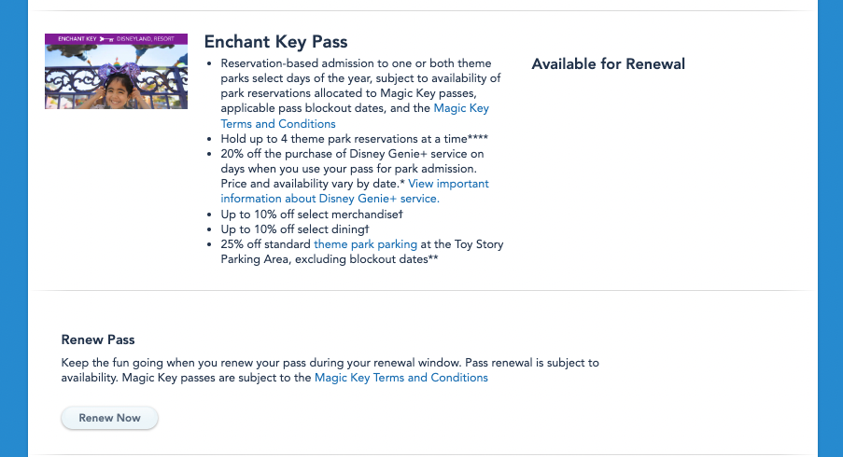Click the Available for Renewal status text
Viewport: 843px width, 457px height.
click(608, 64)
